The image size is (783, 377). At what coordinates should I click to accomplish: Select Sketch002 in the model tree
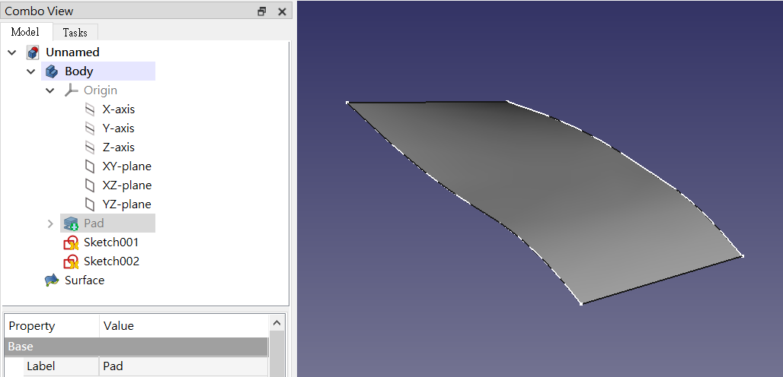click(111, 261)
